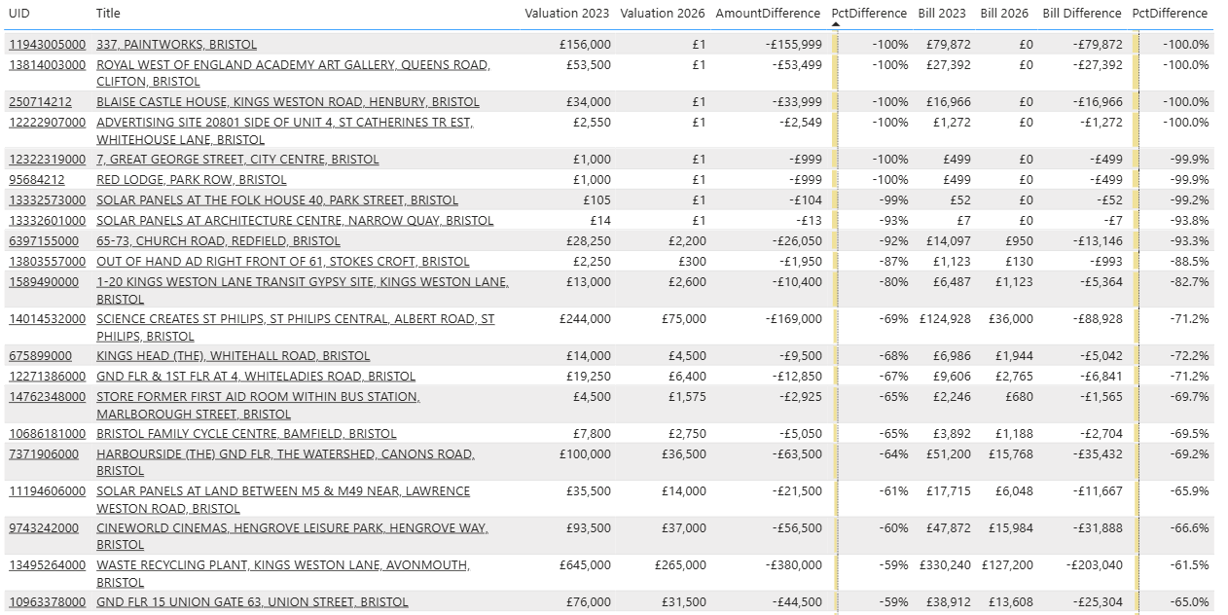Click the Valuation 2023 column header
Image resolution: width=1228 pixels, height=615 pixels.
[x=566, y=14]
